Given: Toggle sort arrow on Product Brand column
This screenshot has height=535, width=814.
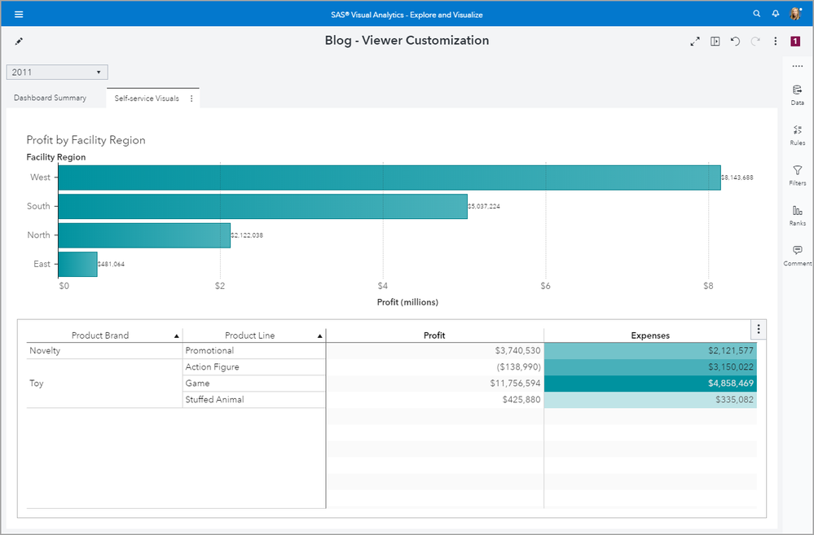Looking at the screenshot, I should (x=177, y=335).
